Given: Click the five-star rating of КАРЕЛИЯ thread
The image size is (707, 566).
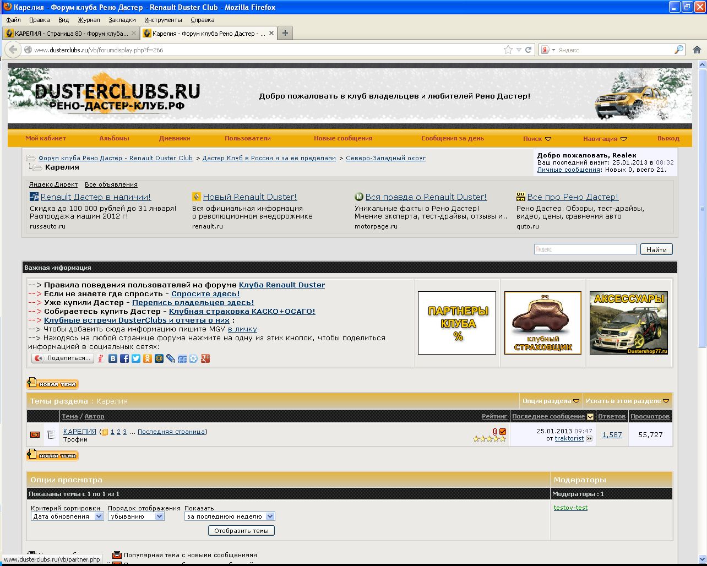Looking at the screenshot, I should 490,439.
